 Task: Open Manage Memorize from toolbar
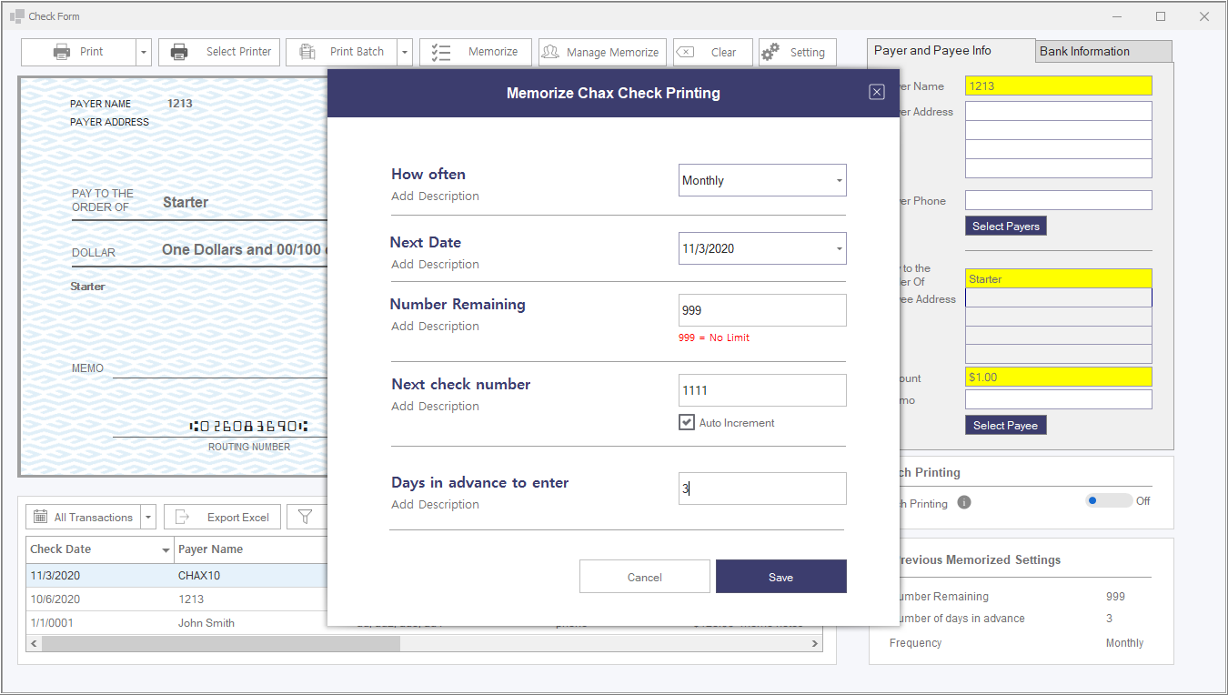coord(602,52)
